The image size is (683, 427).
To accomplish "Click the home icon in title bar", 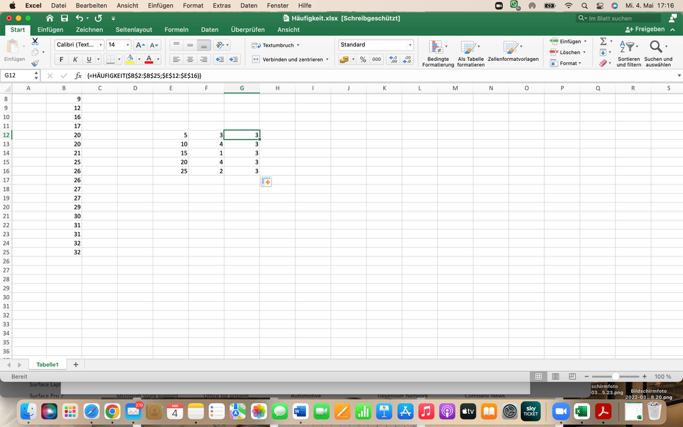I will [x=50, y=18].
